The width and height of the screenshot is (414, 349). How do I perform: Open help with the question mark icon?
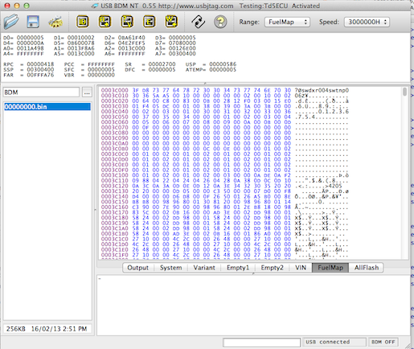pyautogui.click(x=220, y=22)
